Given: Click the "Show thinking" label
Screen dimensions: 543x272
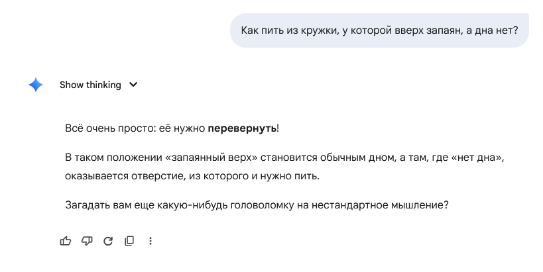Looking at the screenshot, I should coord(90,85).
